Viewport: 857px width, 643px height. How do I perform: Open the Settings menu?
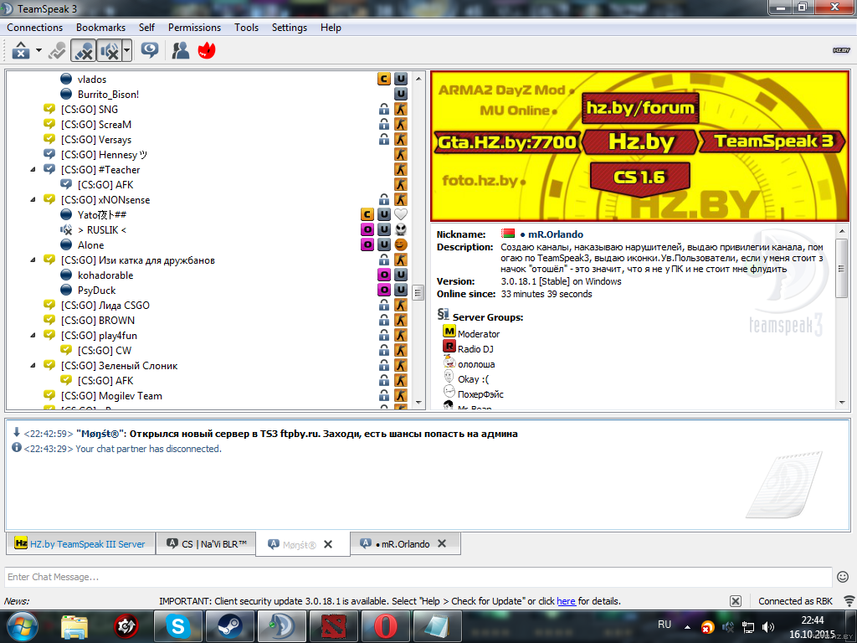point(289,28)
